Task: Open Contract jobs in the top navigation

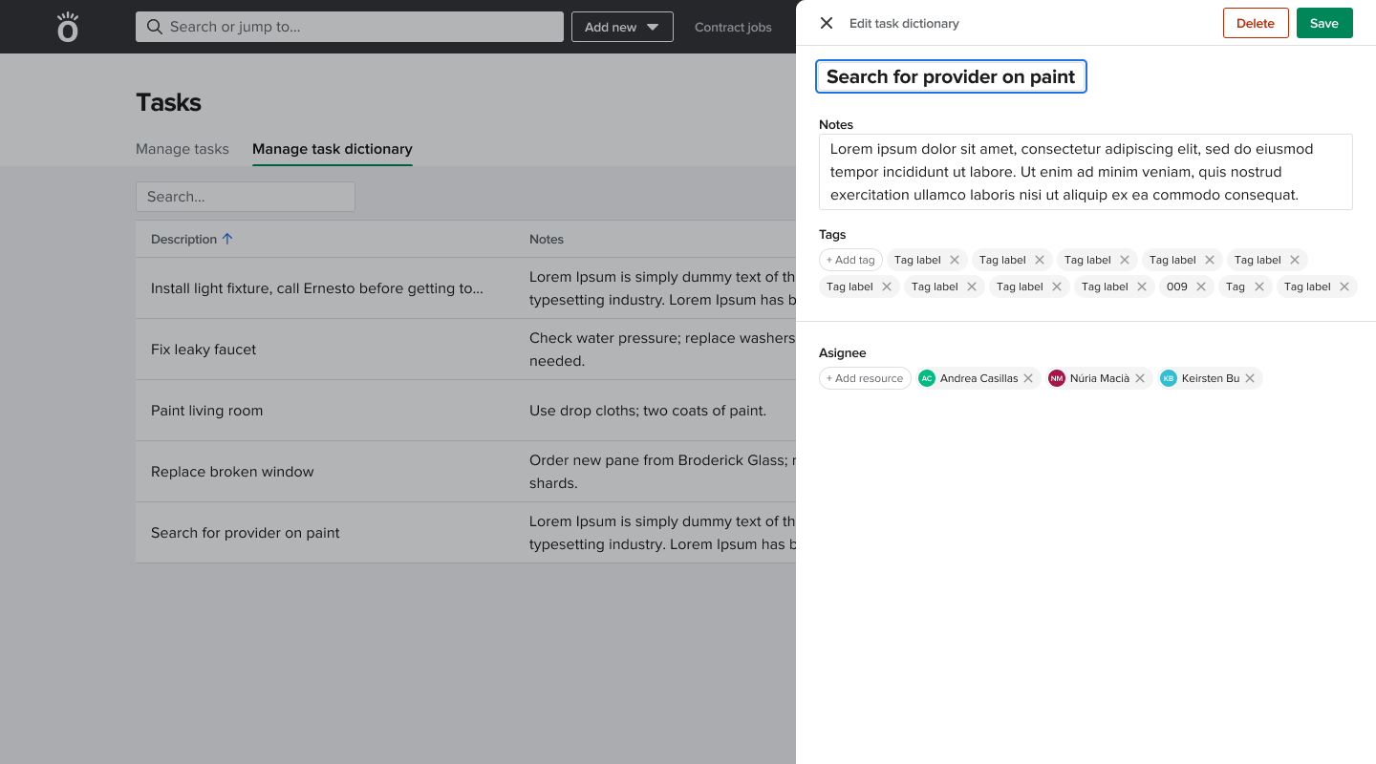Action: point(733,27)
